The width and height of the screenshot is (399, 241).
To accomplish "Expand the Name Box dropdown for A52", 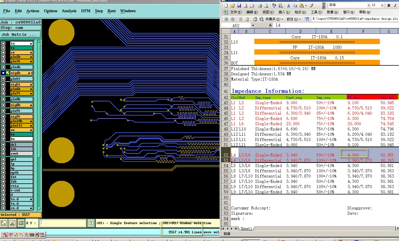I will (253, 25).
